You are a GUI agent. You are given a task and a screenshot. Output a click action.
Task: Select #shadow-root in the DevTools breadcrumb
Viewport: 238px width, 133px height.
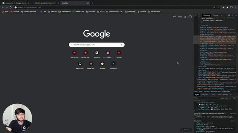[x=216, y=92]
